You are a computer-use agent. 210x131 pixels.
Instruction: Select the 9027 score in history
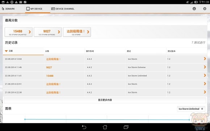[49, 67]
